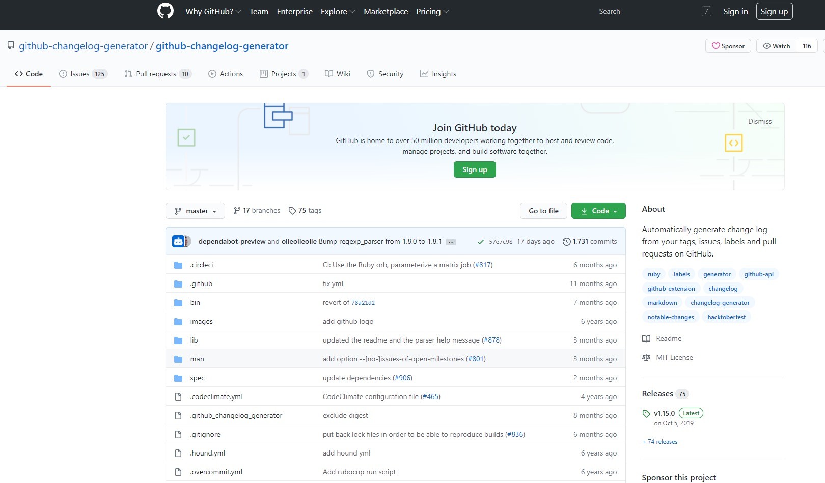The width and height of the screenshot is (825, 483).
Task: Dismiss the Join GitHub banner
Action: pyautogui.click(x=760, y=121)
